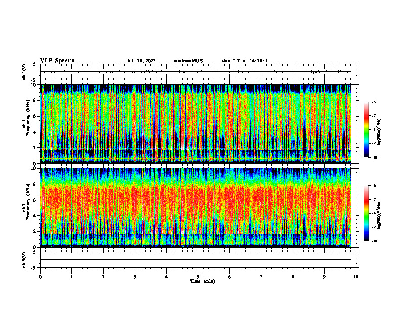The width and height of the screenshot is (401, 310).
Task: Click the "5" tick on ch.1(V) axis
Action: pos(35,64)
